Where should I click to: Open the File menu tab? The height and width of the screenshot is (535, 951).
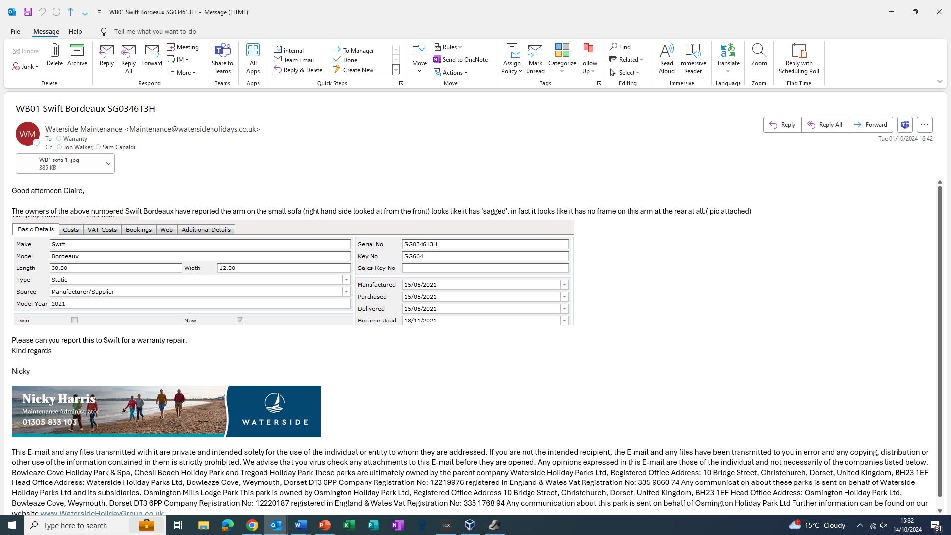(15, 31)
